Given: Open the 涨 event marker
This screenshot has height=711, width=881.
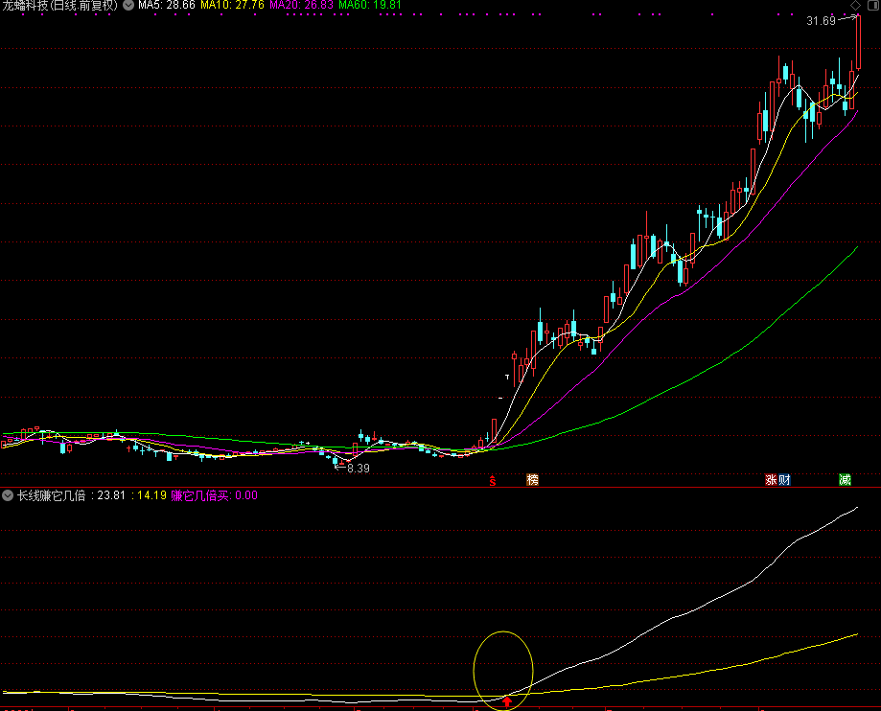Looking at the screenshot, I should pyautogui.click(x=771, y=480).
